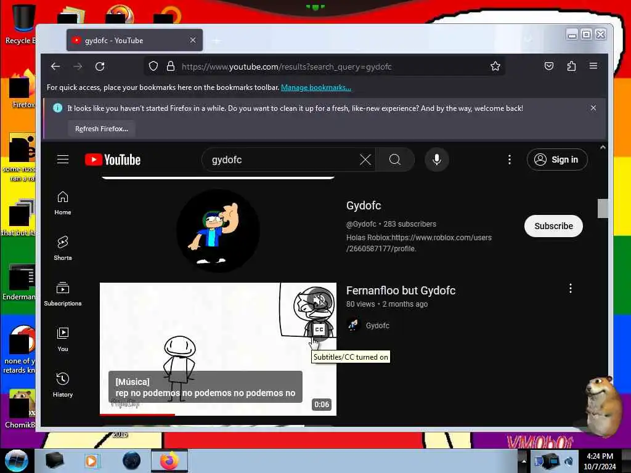631x473 pixels.
Task: Select ChomikB desktop icon
Action: tap(19, 408)
